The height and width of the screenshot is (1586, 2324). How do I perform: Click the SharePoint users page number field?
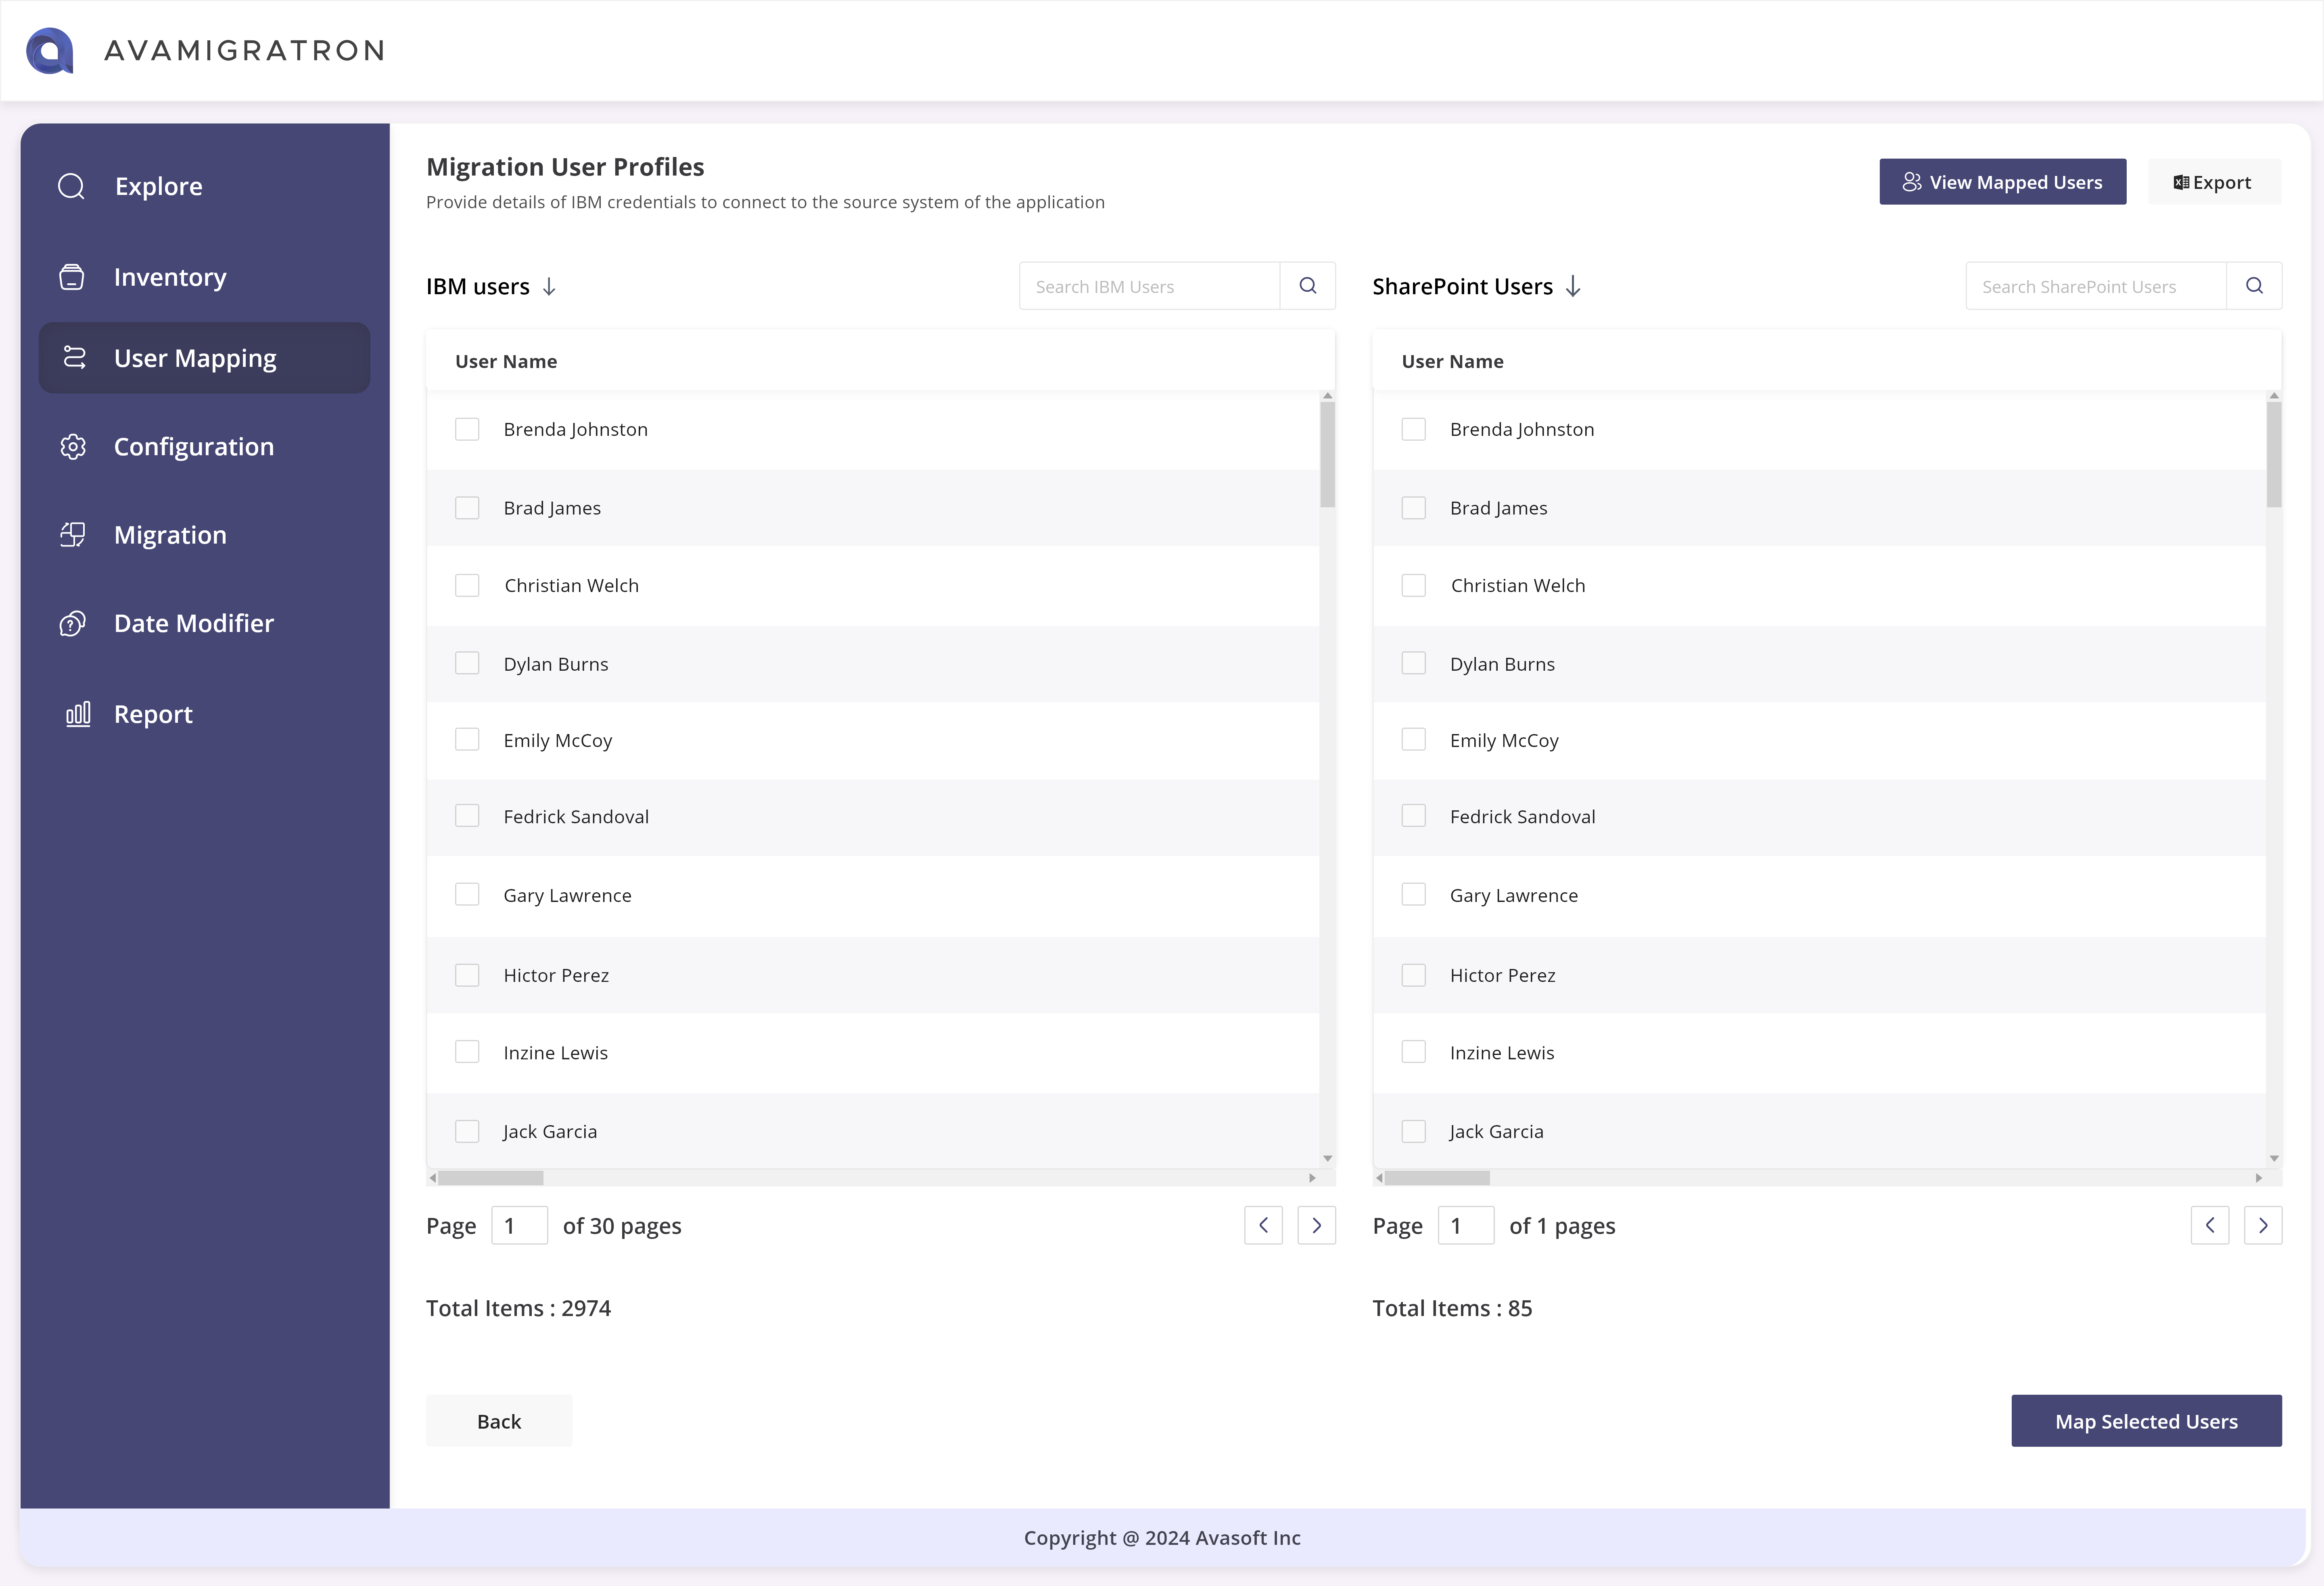pyautogui.click(x=1465, y=1225)
